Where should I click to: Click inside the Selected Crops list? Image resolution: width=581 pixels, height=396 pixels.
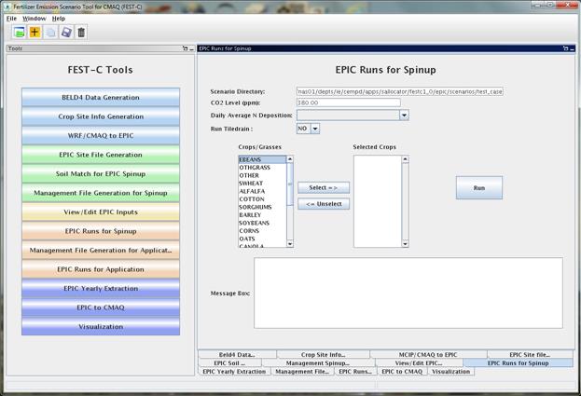click(378, 201)
